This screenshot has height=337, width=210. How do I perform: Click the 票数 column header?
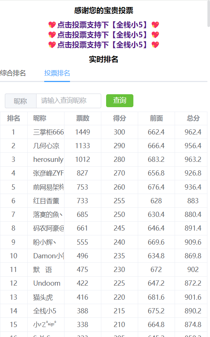click(x=83, y=118)
